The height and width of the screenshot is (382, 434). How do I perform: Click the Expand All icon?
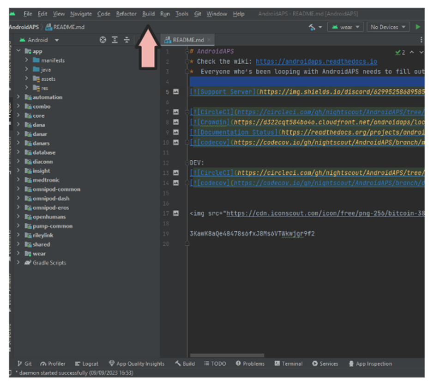115,40
